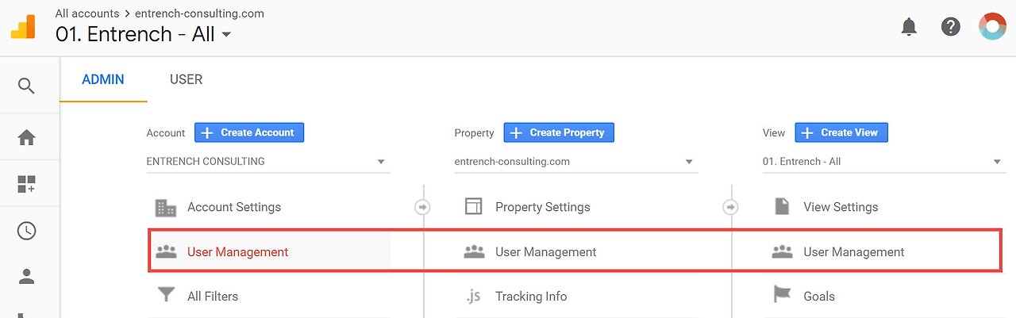Open the help question mark icon
The height and width of the screenshot is (318, 1016).
tap(951, 27)
